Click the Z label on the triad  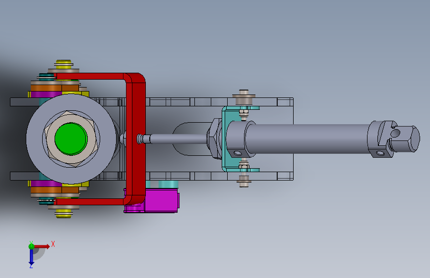pyautogui.click(x=31, y=266)
